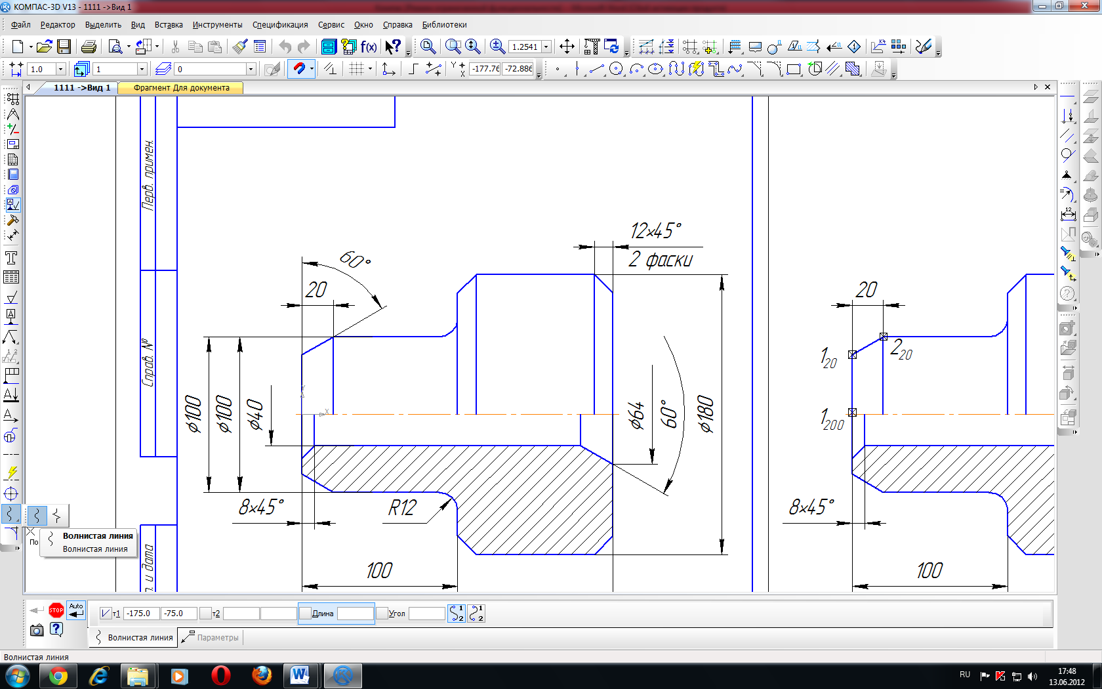Open the Инструменты menu
1102x689 pixels.
tap(217, 25)
